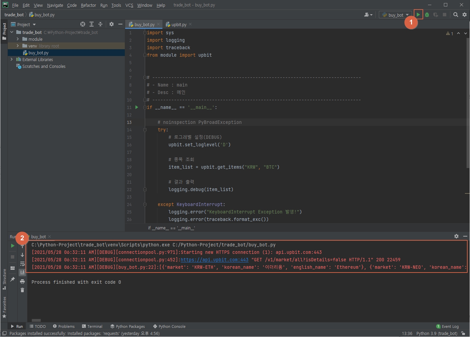Toggle soft-wrap in the Run console
The width and height of the screenshot is (470, 337).
pyautogui.click(x=22, y=264)
